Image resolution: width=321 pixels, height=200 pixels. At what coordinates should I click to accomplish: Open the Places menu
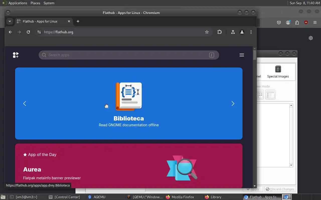pyautogui.click(x=35, y=3)
